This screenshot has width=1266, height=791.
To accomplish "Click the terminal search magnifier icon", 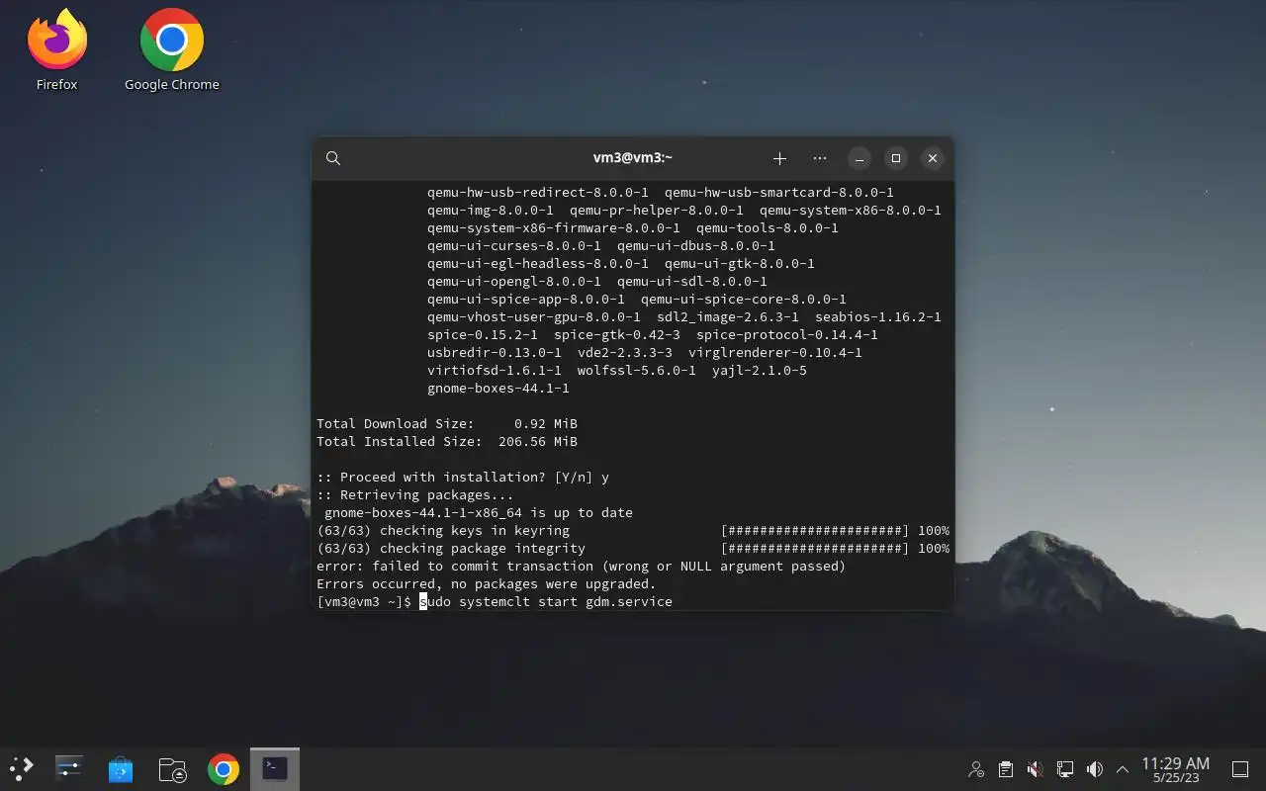I will tap(333, 158).
